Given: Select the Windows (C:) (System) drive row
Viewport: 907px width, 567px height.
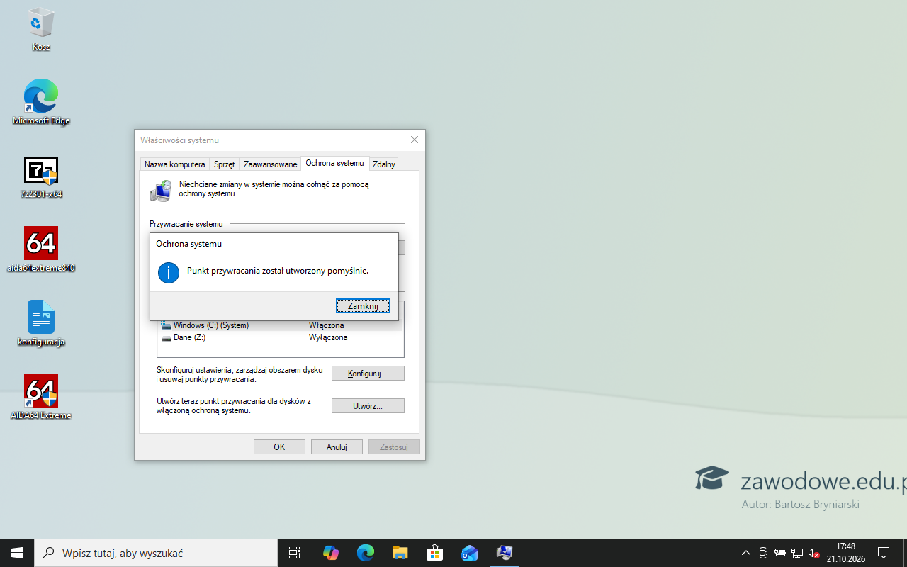Looking at the screenshot, I should [x=281, y=325].
